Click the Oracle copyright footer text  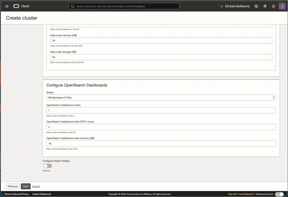139,194
